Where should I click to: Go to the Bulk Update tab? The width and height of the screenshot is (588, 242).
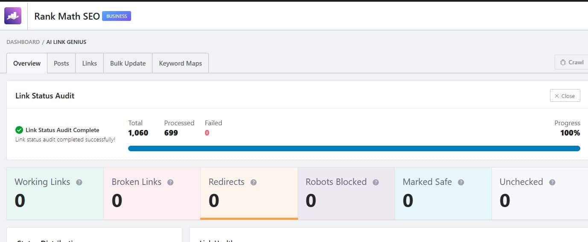[x=128, y=63]
